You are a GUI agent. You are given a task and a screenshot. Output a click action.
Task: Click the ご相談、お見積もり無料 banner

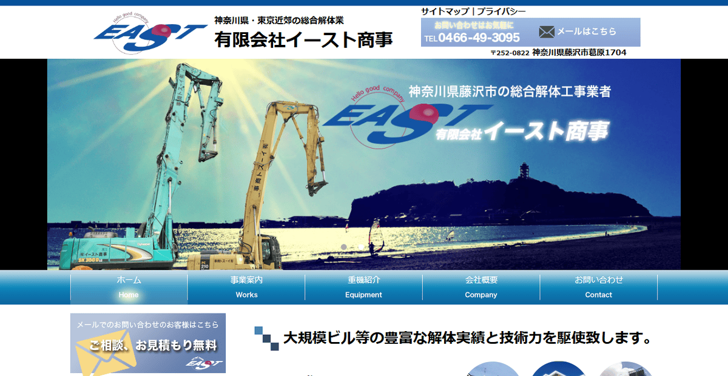click(x=149, y=344)
